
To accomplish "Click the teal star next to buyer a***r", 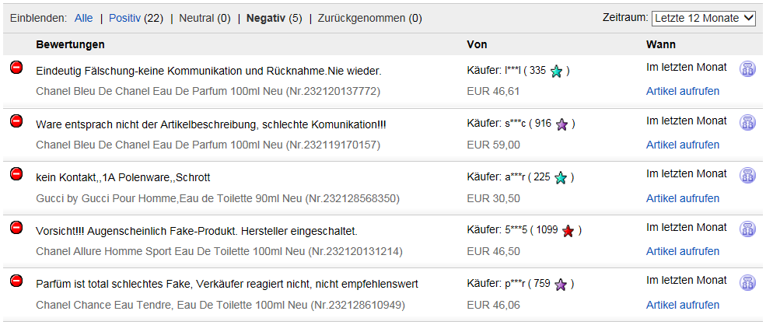I will tap(561, 178).
